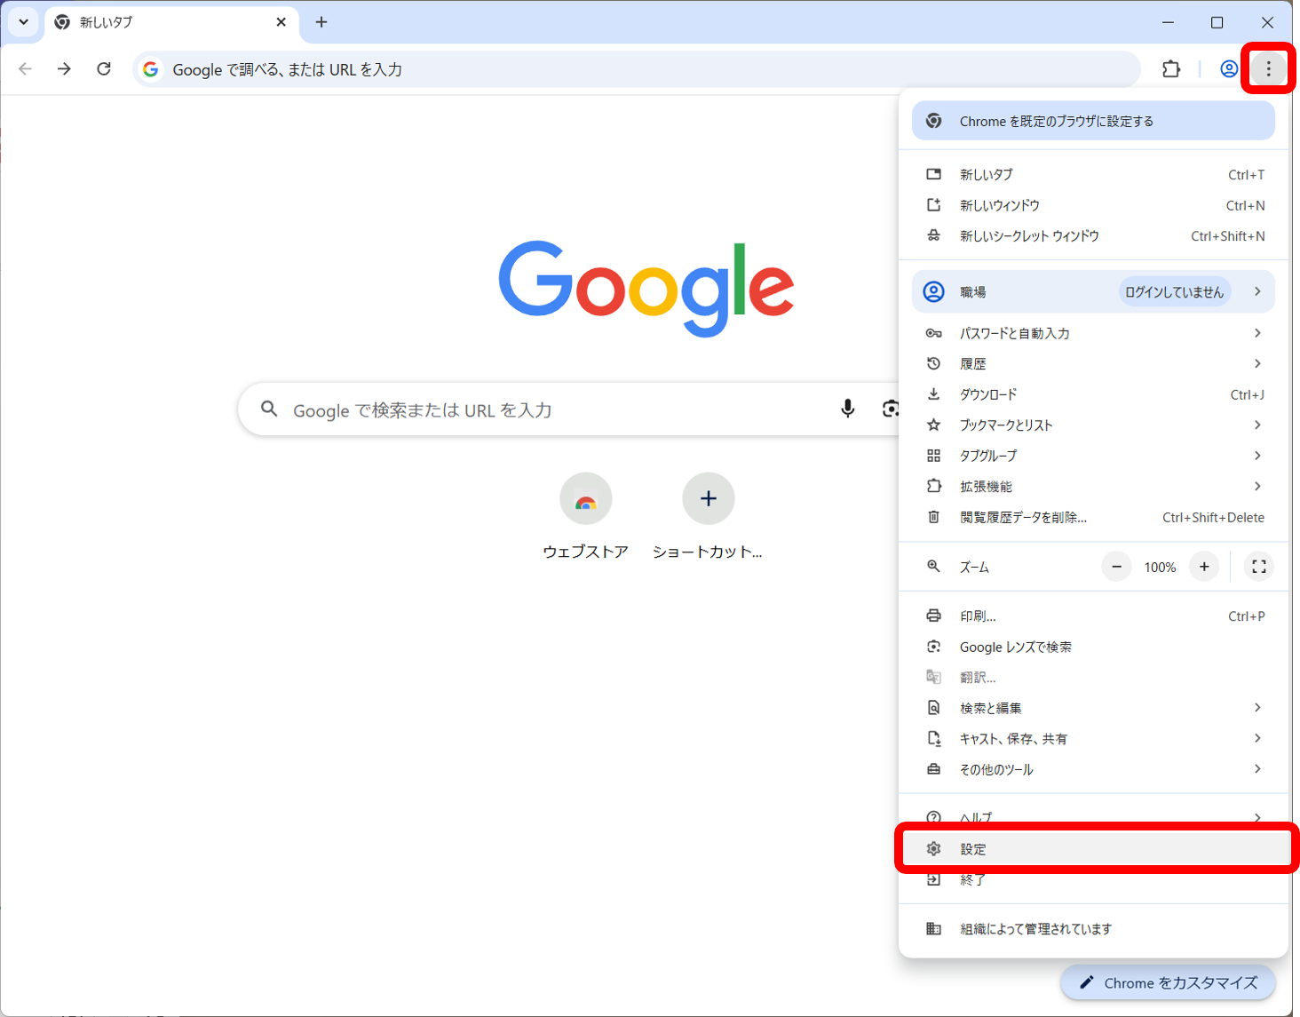Click the key icon beside パスワードと自動入力

[x=933, y=333]
